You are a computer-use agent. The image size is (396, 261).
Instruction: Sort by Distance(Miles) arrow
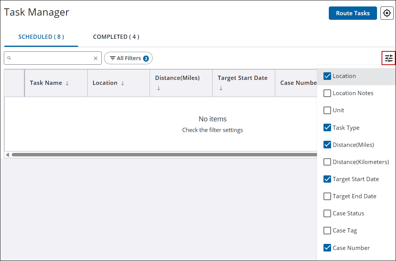[x=159, y=88]
